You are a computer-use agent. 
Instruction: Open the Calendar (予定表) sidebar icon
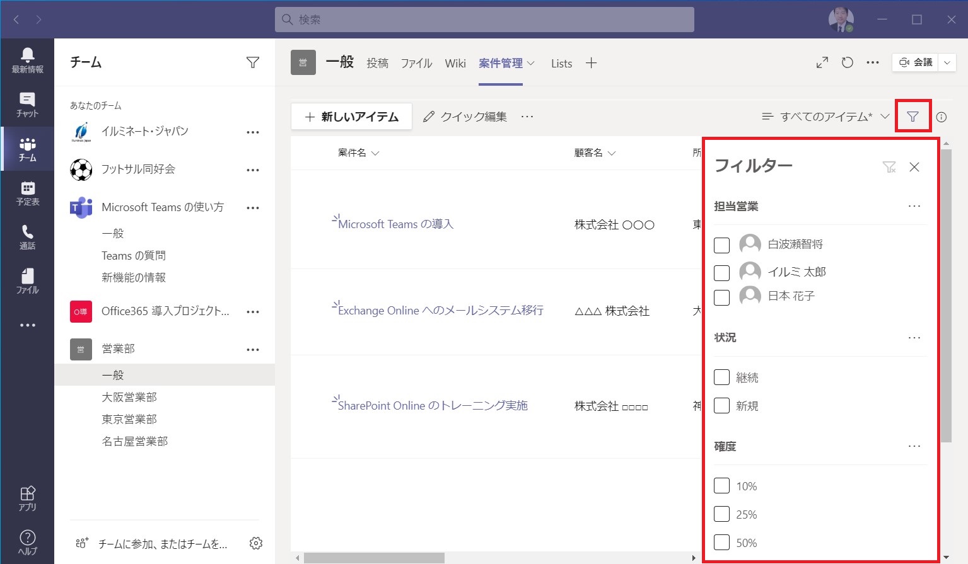(27, 193)
